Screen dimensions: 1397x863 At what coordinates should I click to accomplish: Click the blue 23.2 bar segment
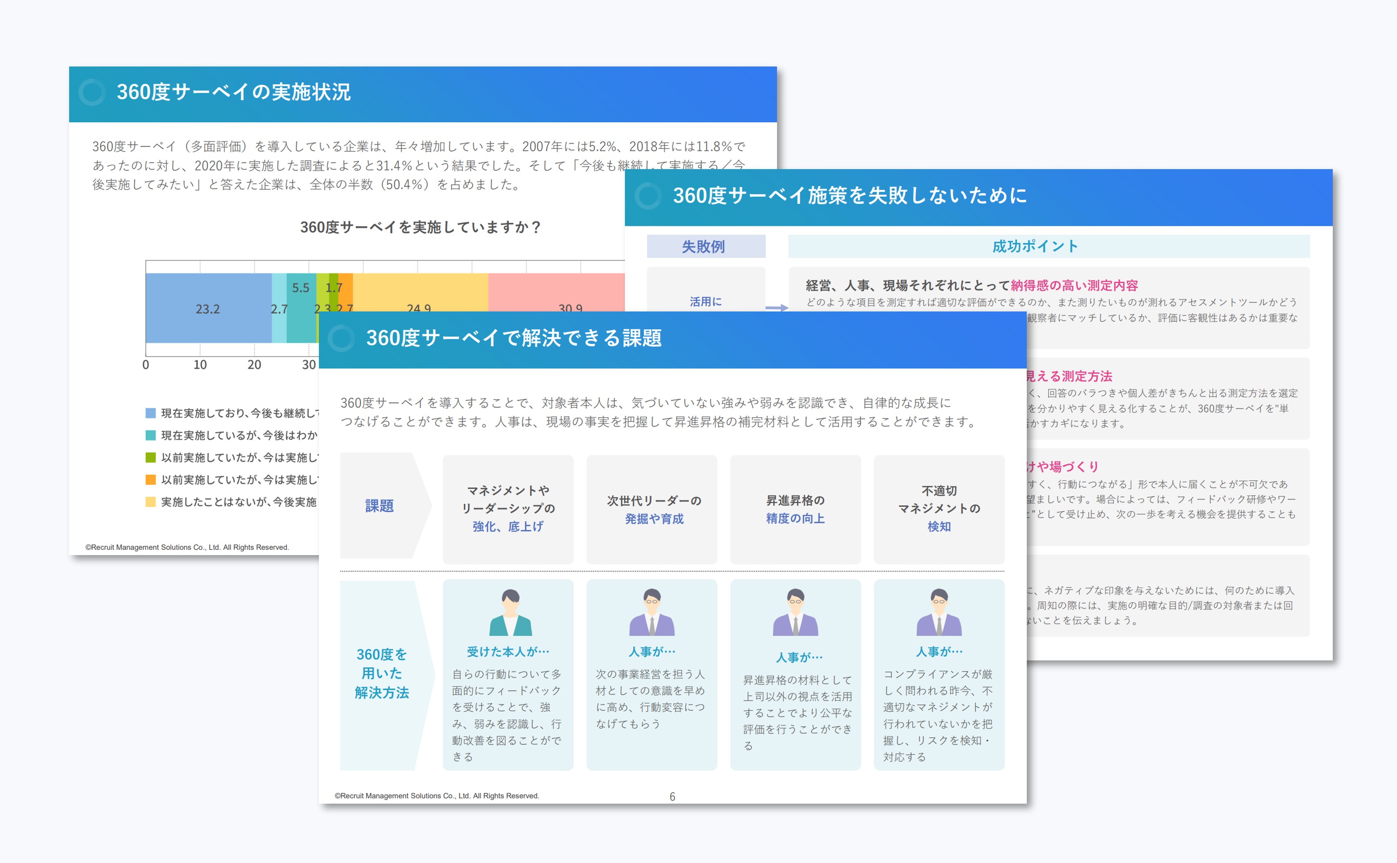click(x=208, y=308)
